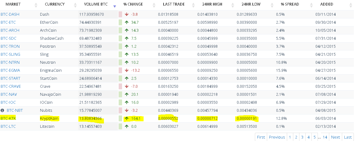The image size is (356, 141).
Task: Open the BTC-NBT market link
Action: tap(15, 111)
